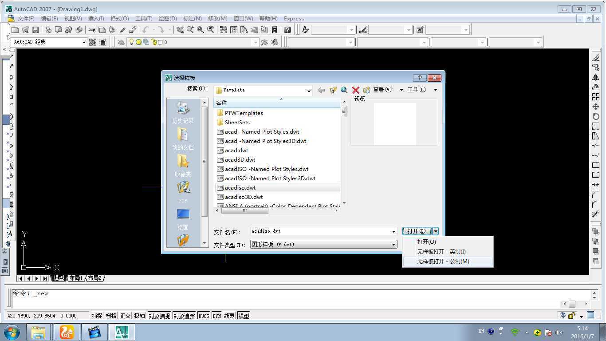Toggle DUCS in status bar
606x341 pixels.
[x=204, y=316]
